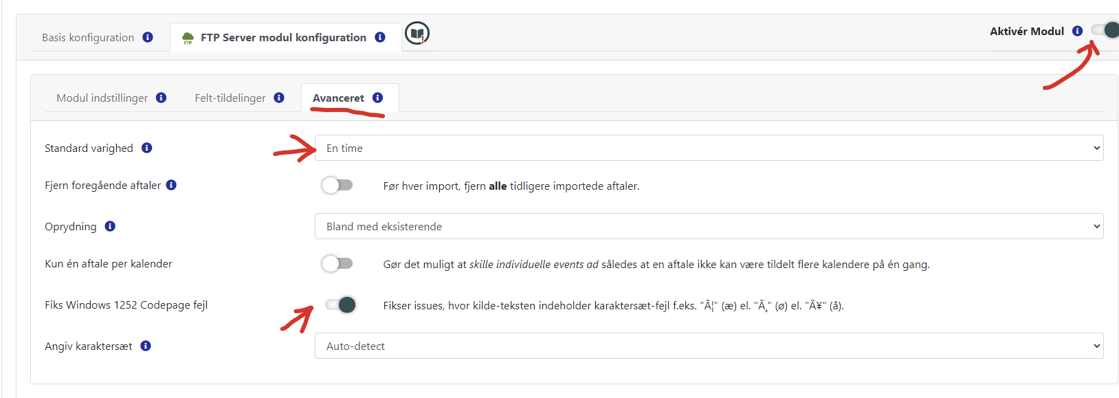Open Oprydning dropdown showing Bland med eksisterende
This screenshot has height=398, width=1119.
(x=709, y=226)
